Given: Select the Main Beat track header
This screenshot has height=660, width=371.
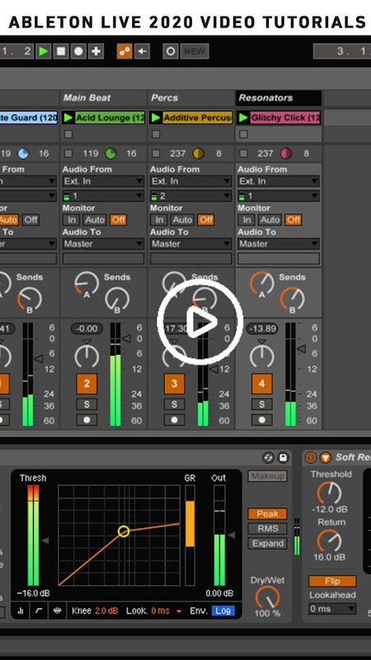Looking at the screenshot, I should pyautogui.click(x=104, y=98).
